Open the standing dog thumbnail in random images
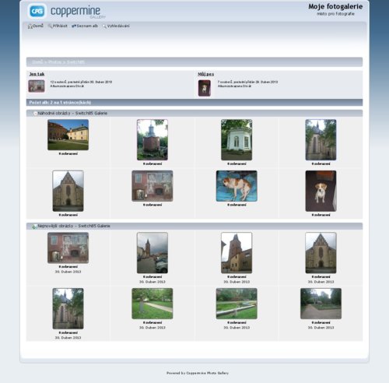This screenshot has width=389, height=383. 321,191
